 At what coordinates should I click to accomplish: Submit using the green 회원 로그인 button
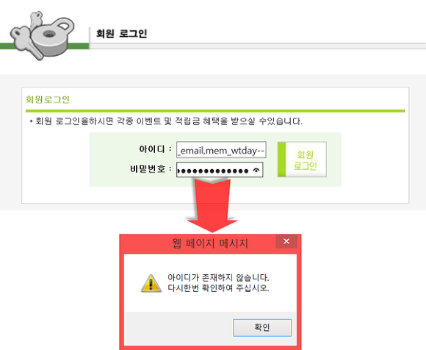tap(302, 160)
